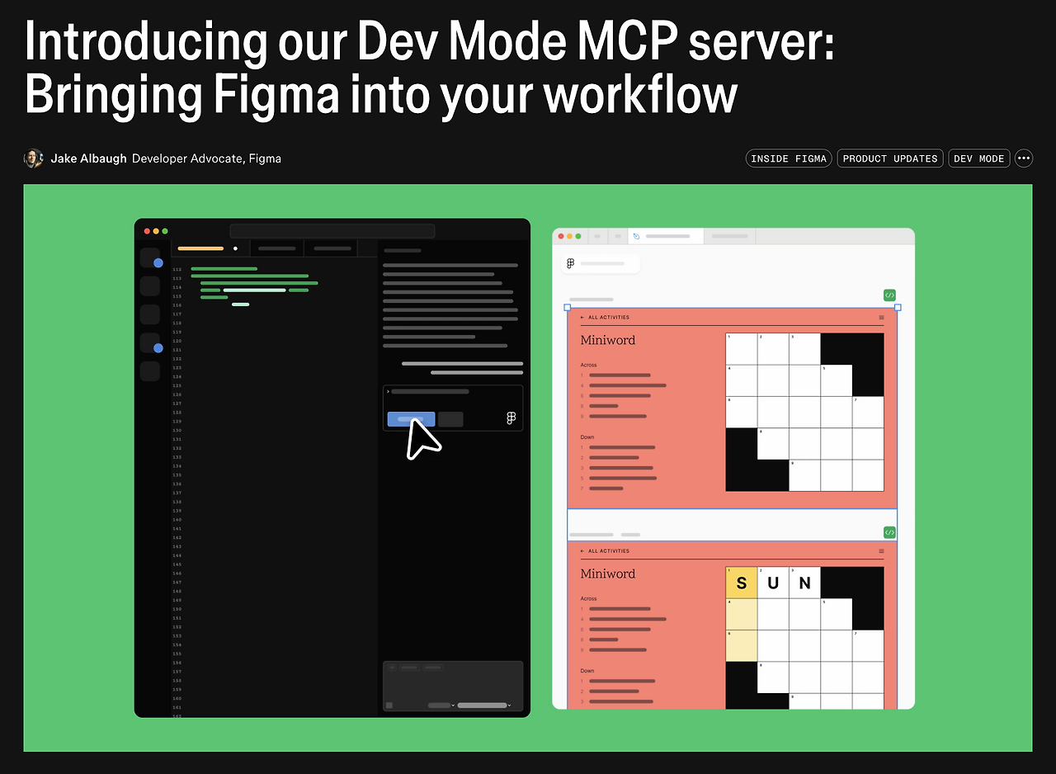Click the "Developer Advocate, Figma" byline text
Image resolution: width=1056 pixels, height=774 pixels.
coord(206,158)
